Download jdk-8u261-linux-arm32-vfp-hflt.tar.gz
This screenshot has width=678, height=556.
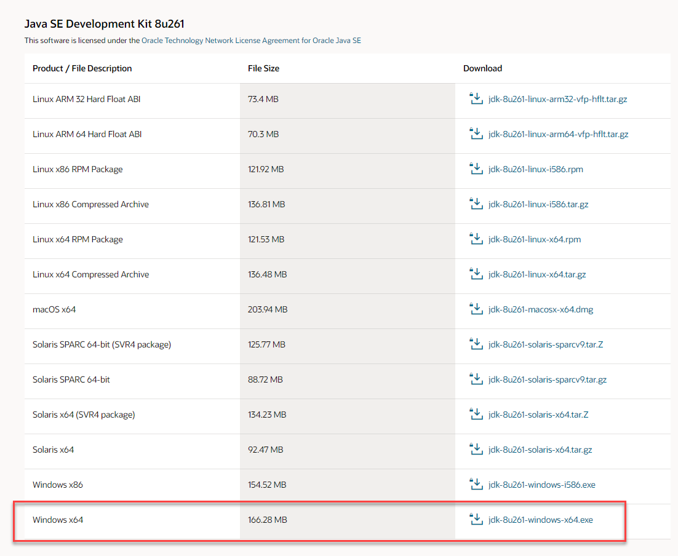pyautogui.click(x=558, y=99)
